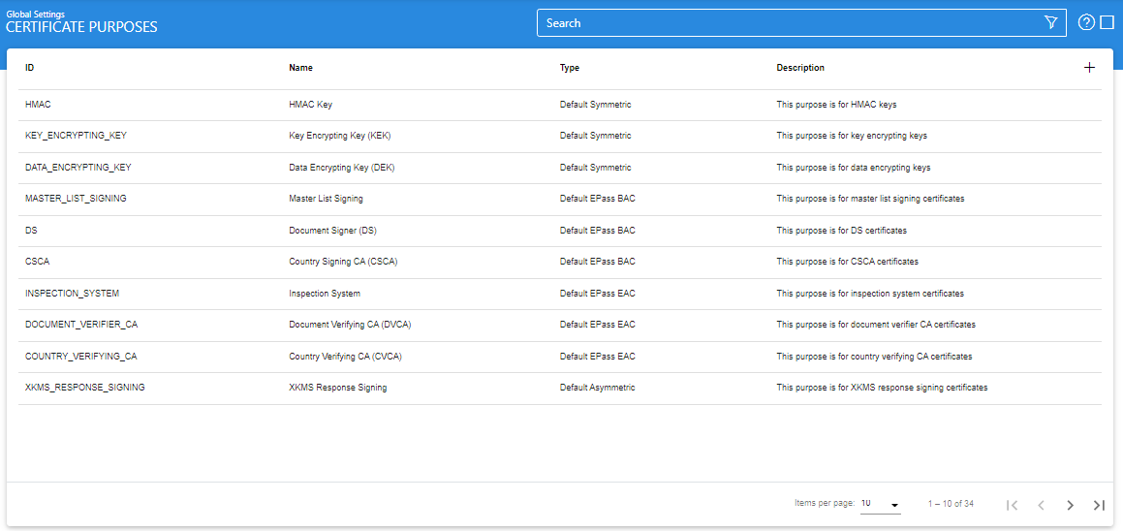Screen dimensions: 1123x531
Task: Click the filter funnel icon in search bar
Action: (1050, 23)
